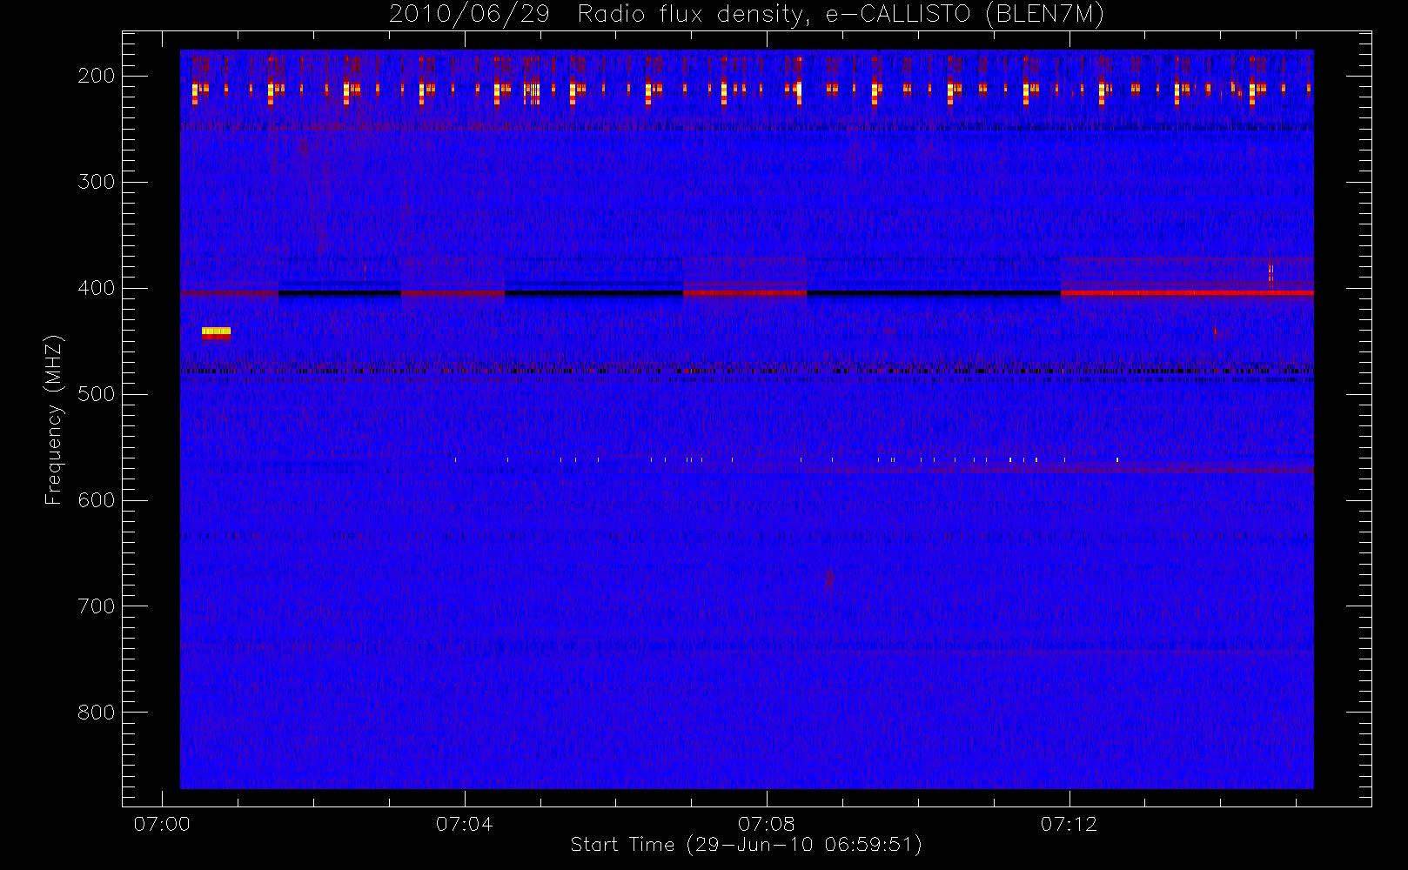Click the yellow burst near 440 MHz

(216, 331)
